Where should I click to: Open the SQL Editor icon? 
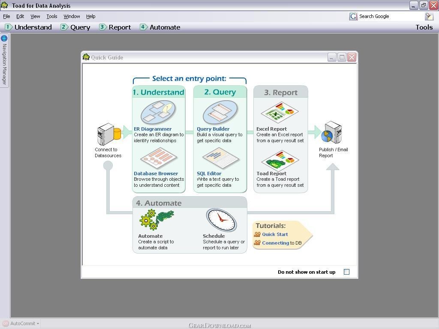pos(220,159)
